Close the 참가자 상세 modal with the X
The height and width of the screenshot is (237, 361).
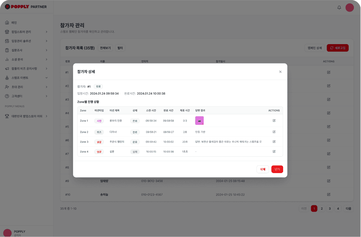coord(280,71)
